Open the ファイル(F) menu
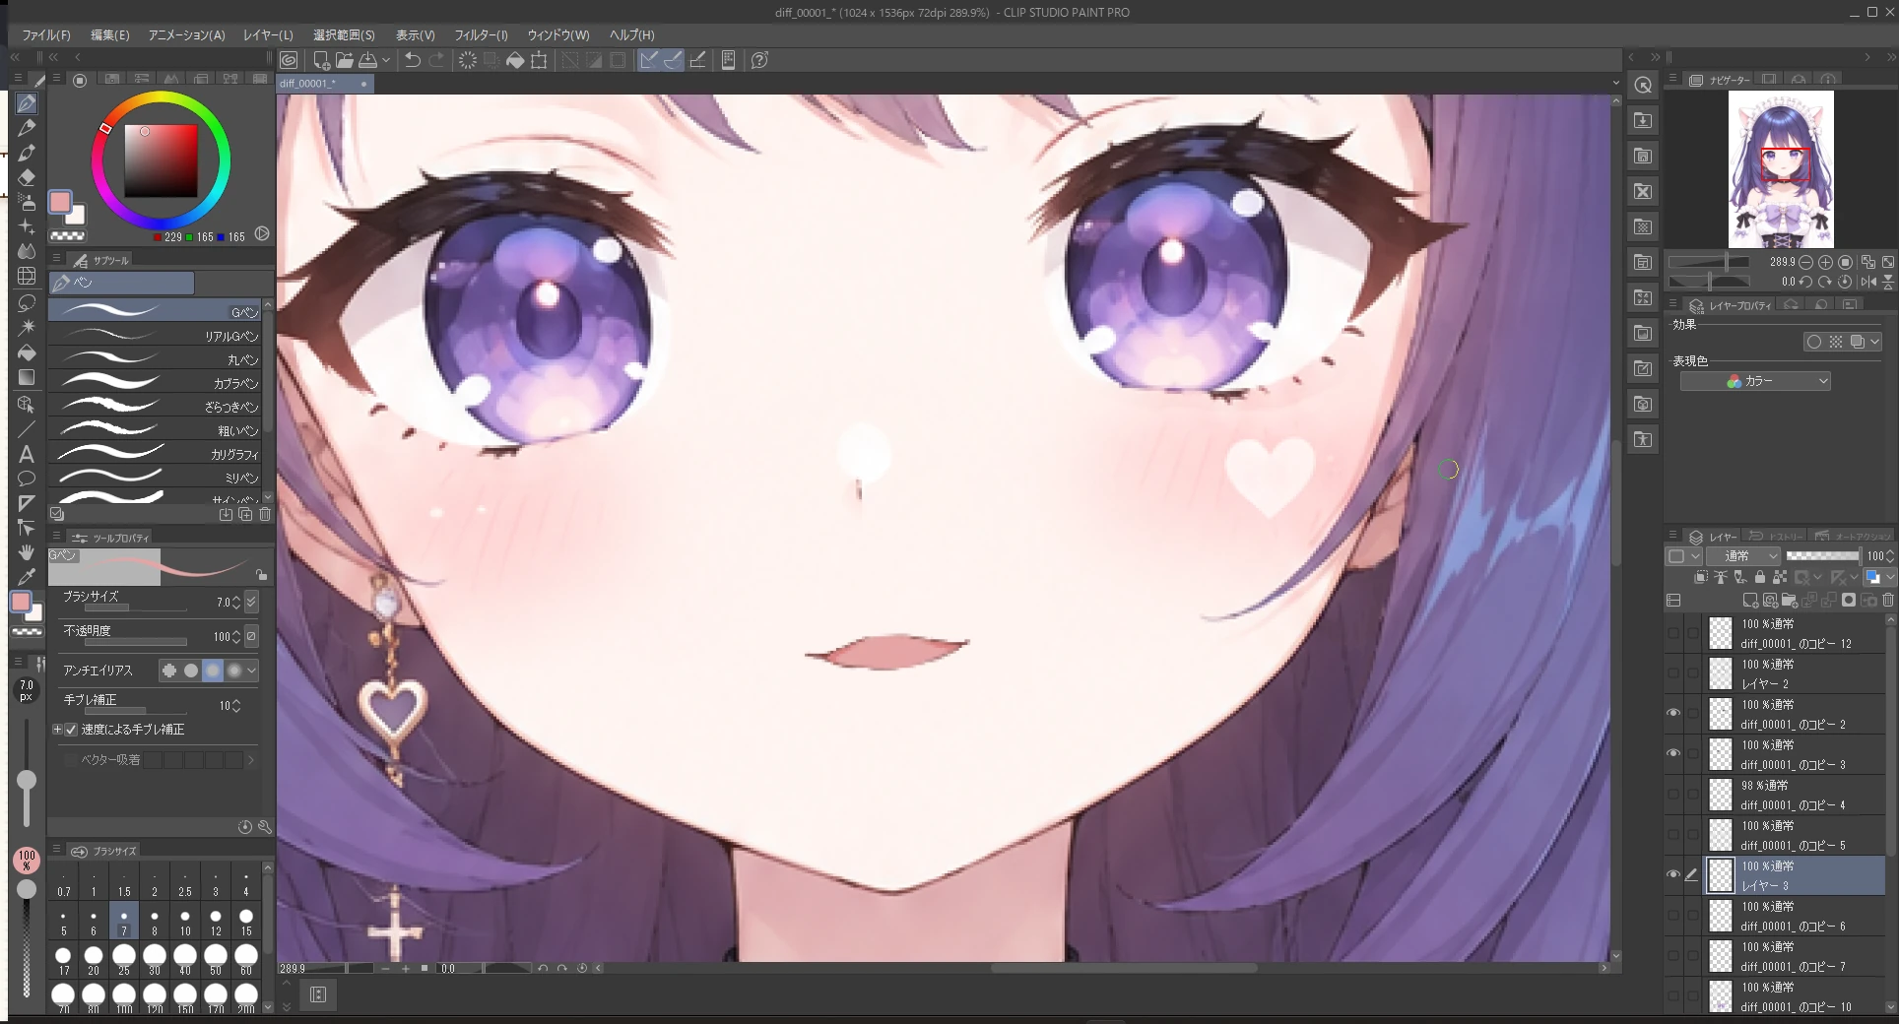The width and height of the screenshot is (1899, 1024). 46,34
